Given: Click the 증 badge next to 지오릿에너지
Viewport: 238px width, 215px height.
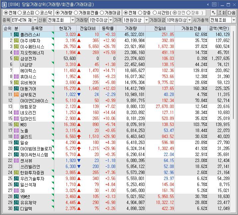Looking at the screenshot, I should click(16, 52).
